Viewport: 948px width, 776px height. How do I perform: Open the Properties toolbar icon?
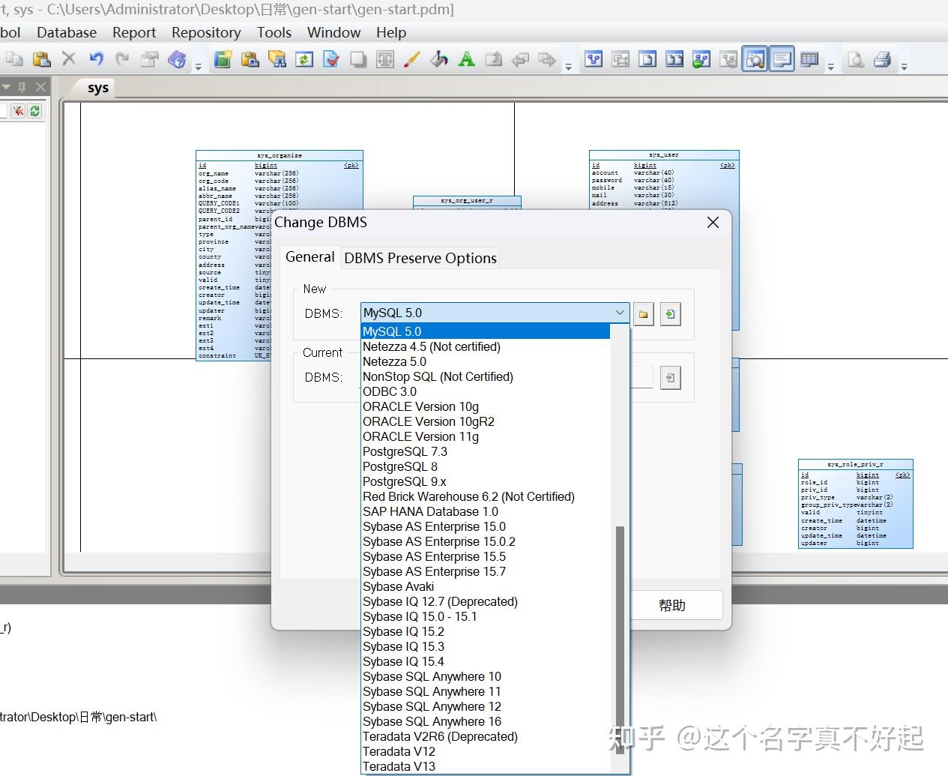pyautogui.click(x=150, y=59)
